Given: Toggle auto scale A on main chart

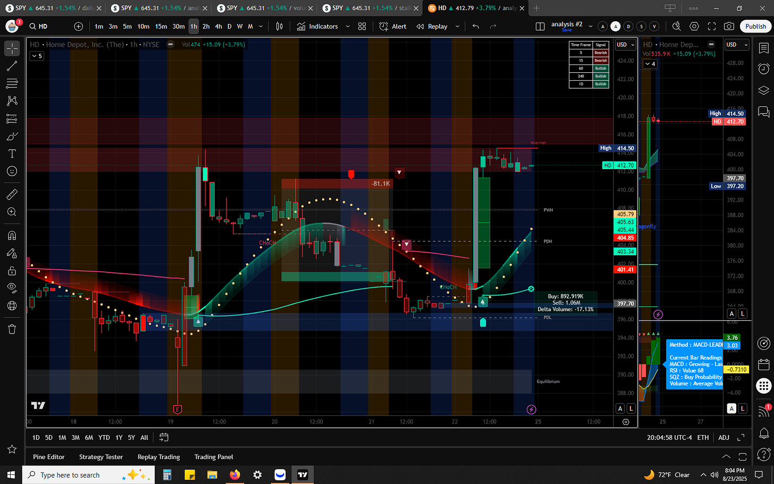Looking at the screenshot, I should tap(620, 408).
